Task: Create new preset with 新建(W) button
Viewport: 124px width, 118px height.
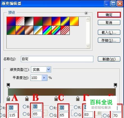Action: tap(109, 59)
